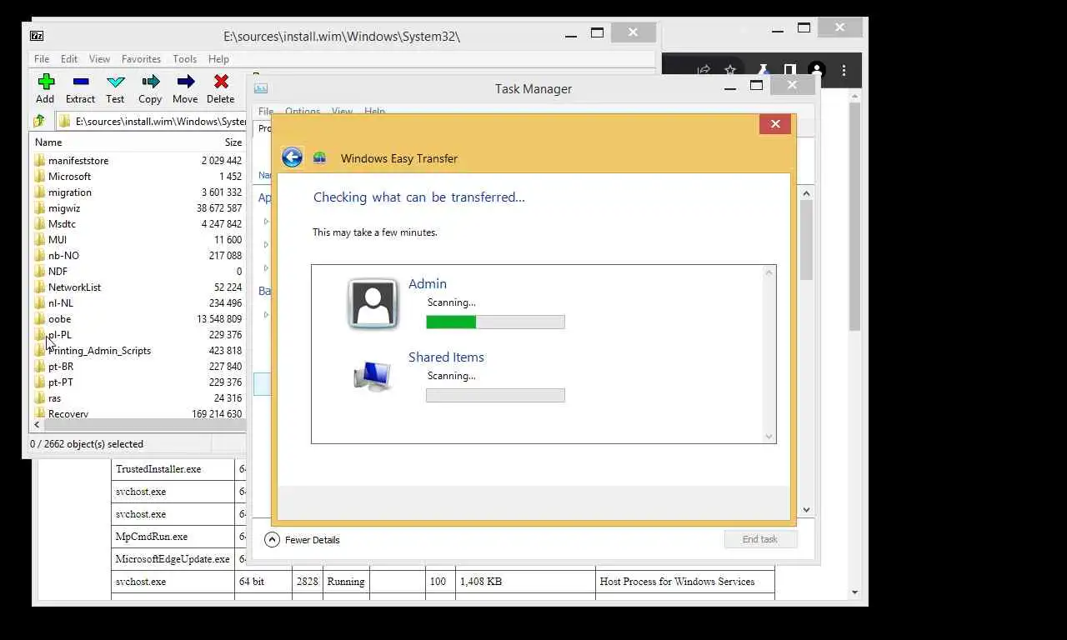Click MpCmdRun.exe in the page table

coord(152,537)
